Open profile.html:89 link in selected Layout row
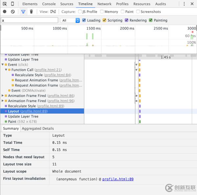Viewport: 197px width, 195px height. pyautogui.click(x=34, y=111)
